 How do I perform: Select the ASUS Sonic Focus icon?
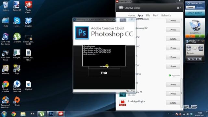[x=6, y=55]
